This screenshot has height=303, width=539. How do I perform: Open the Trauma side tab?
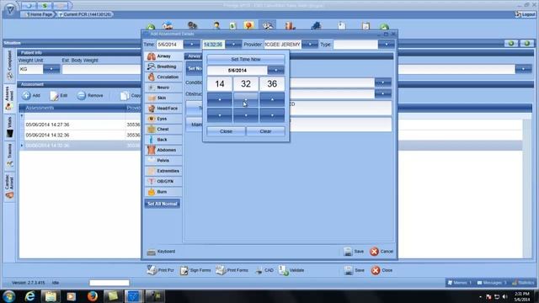[x=9, y=156]
